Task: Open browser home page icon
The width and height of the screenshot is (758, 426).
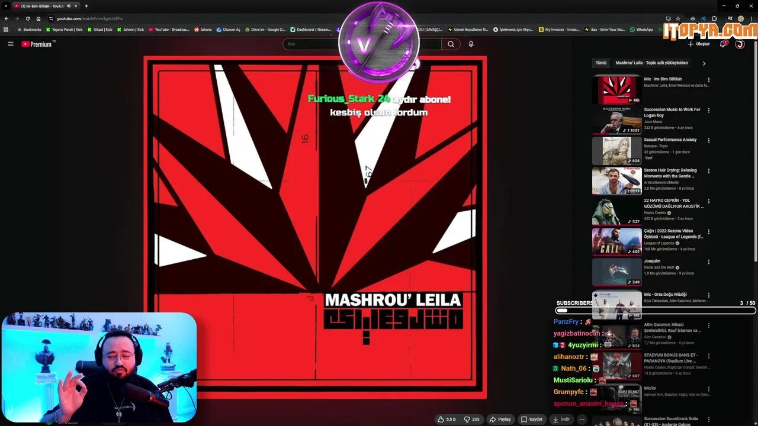Action: [38, 18]
